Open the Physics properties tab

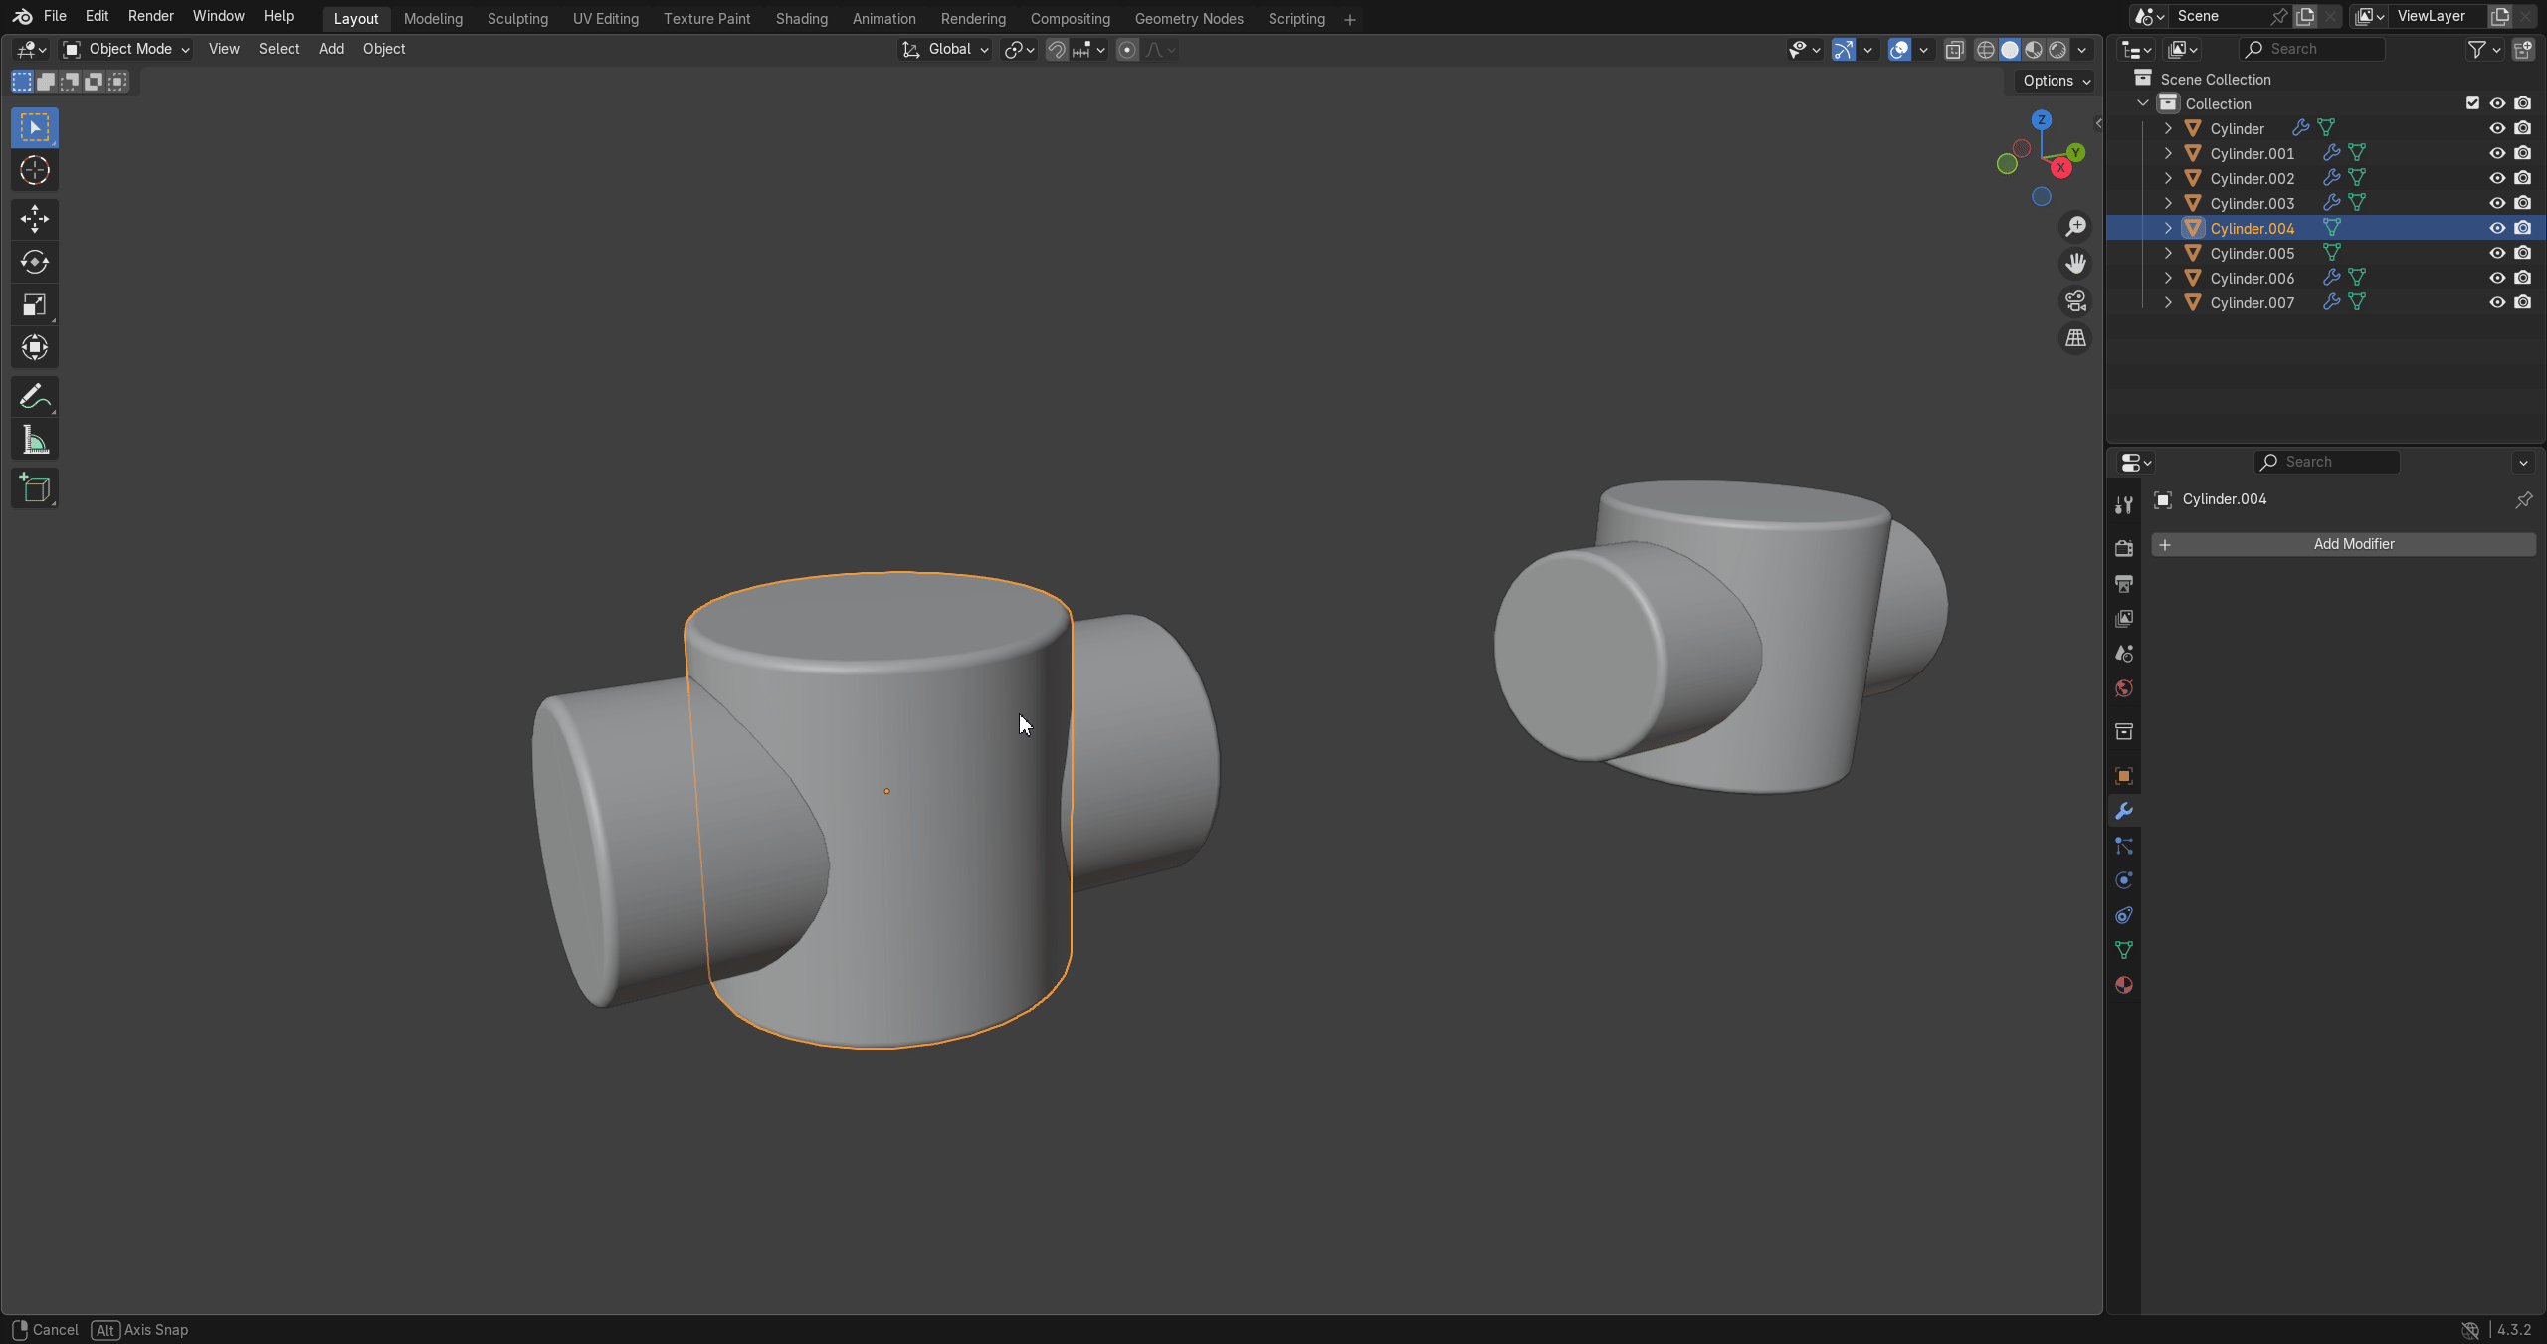coord(2124,880)
